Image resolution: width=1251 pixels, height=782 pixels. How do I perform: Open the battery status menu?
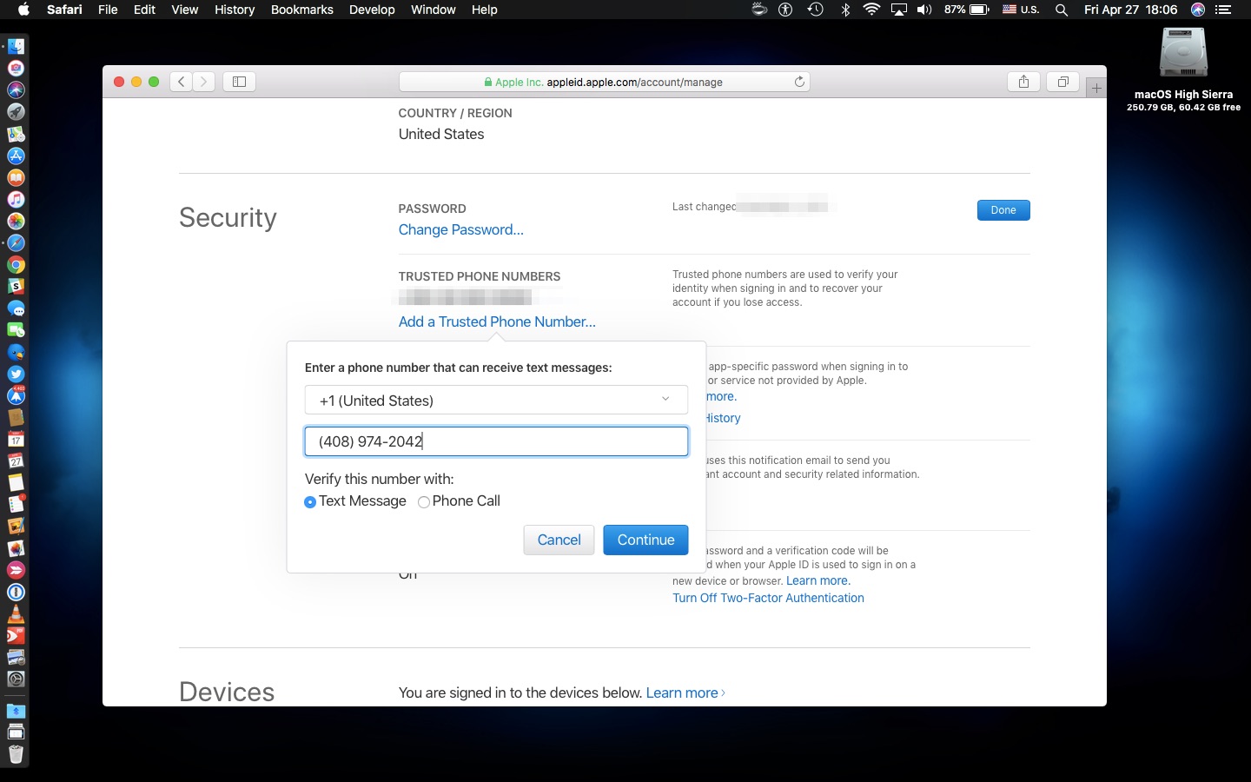[x=967, y=10]
